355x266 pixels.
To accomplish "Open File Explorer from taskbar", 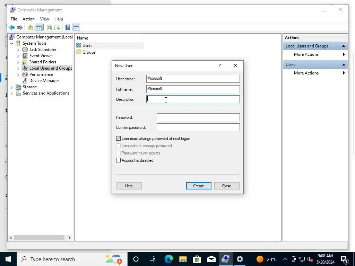I will click(x=183, y=259).
